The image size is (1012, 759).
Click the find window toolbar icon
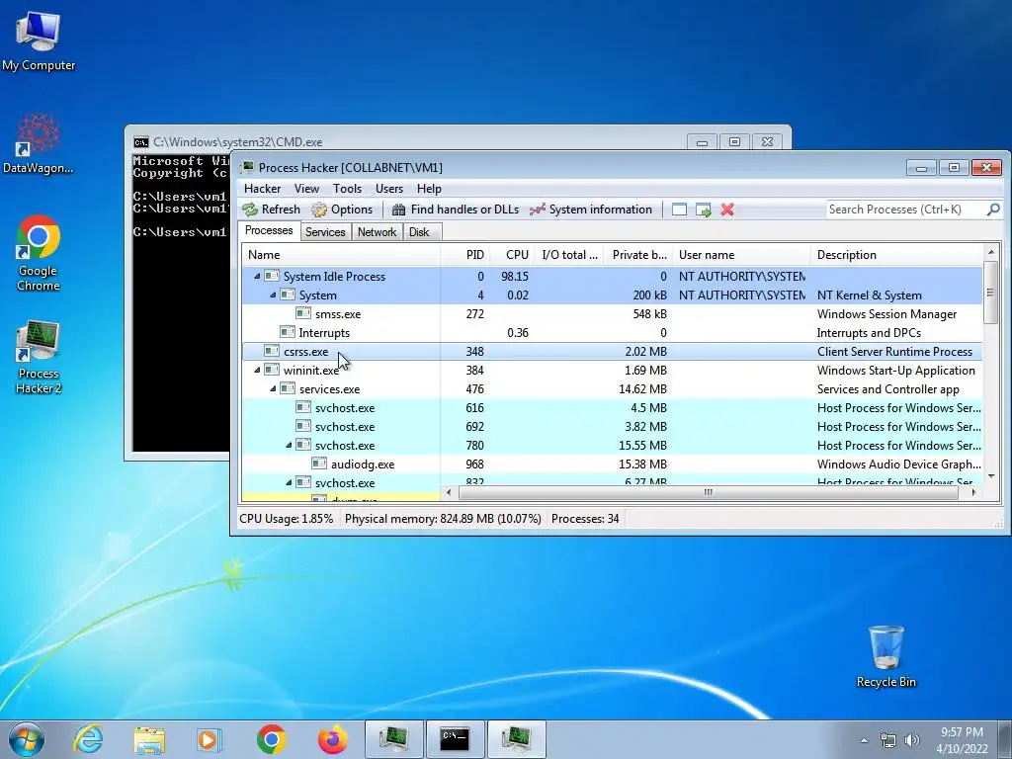679,210
